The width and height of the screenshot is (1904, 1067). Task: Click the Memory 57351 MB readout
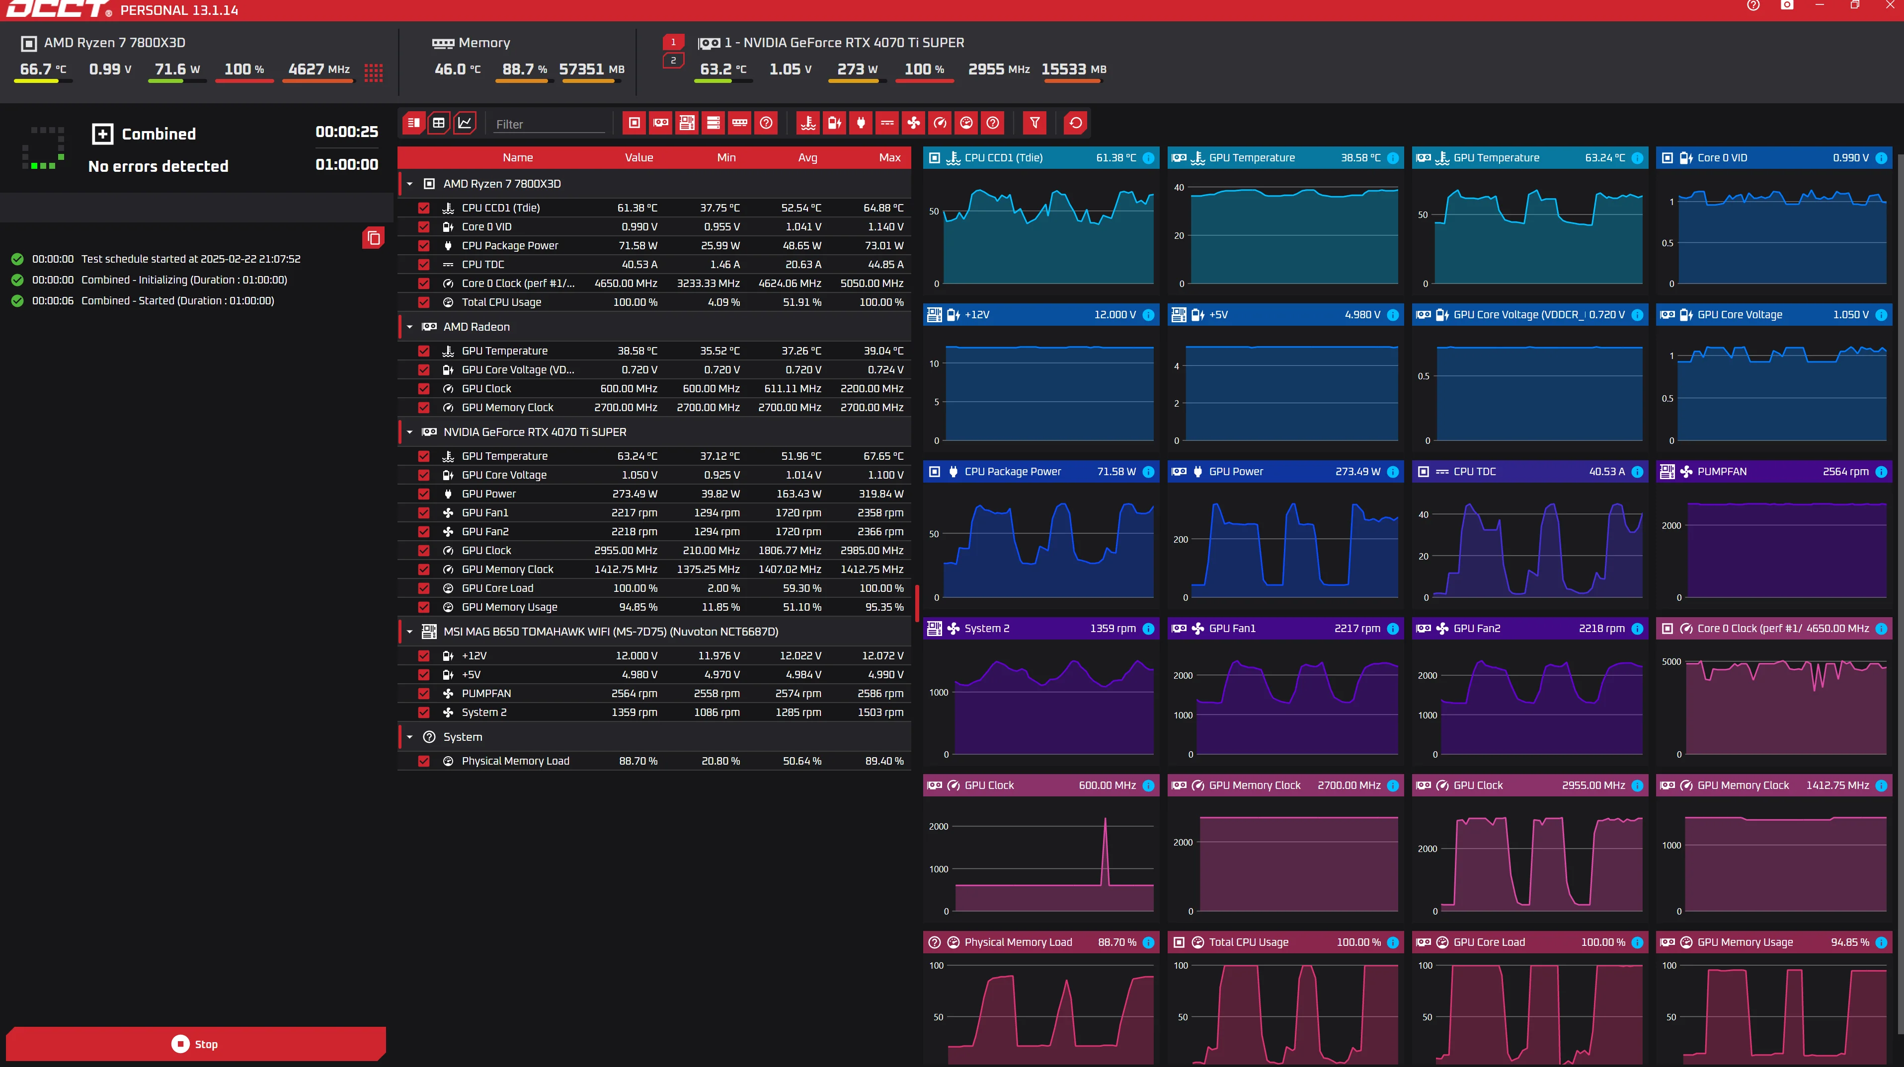(591, 70)
